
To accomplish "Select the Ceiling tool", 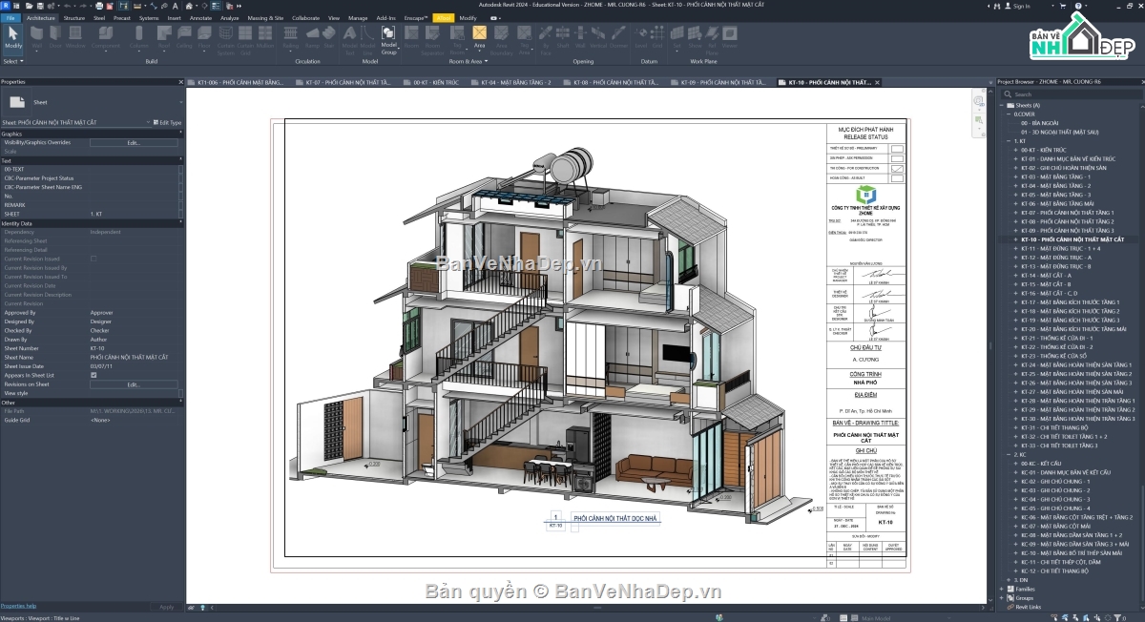I will coord(184,37).
